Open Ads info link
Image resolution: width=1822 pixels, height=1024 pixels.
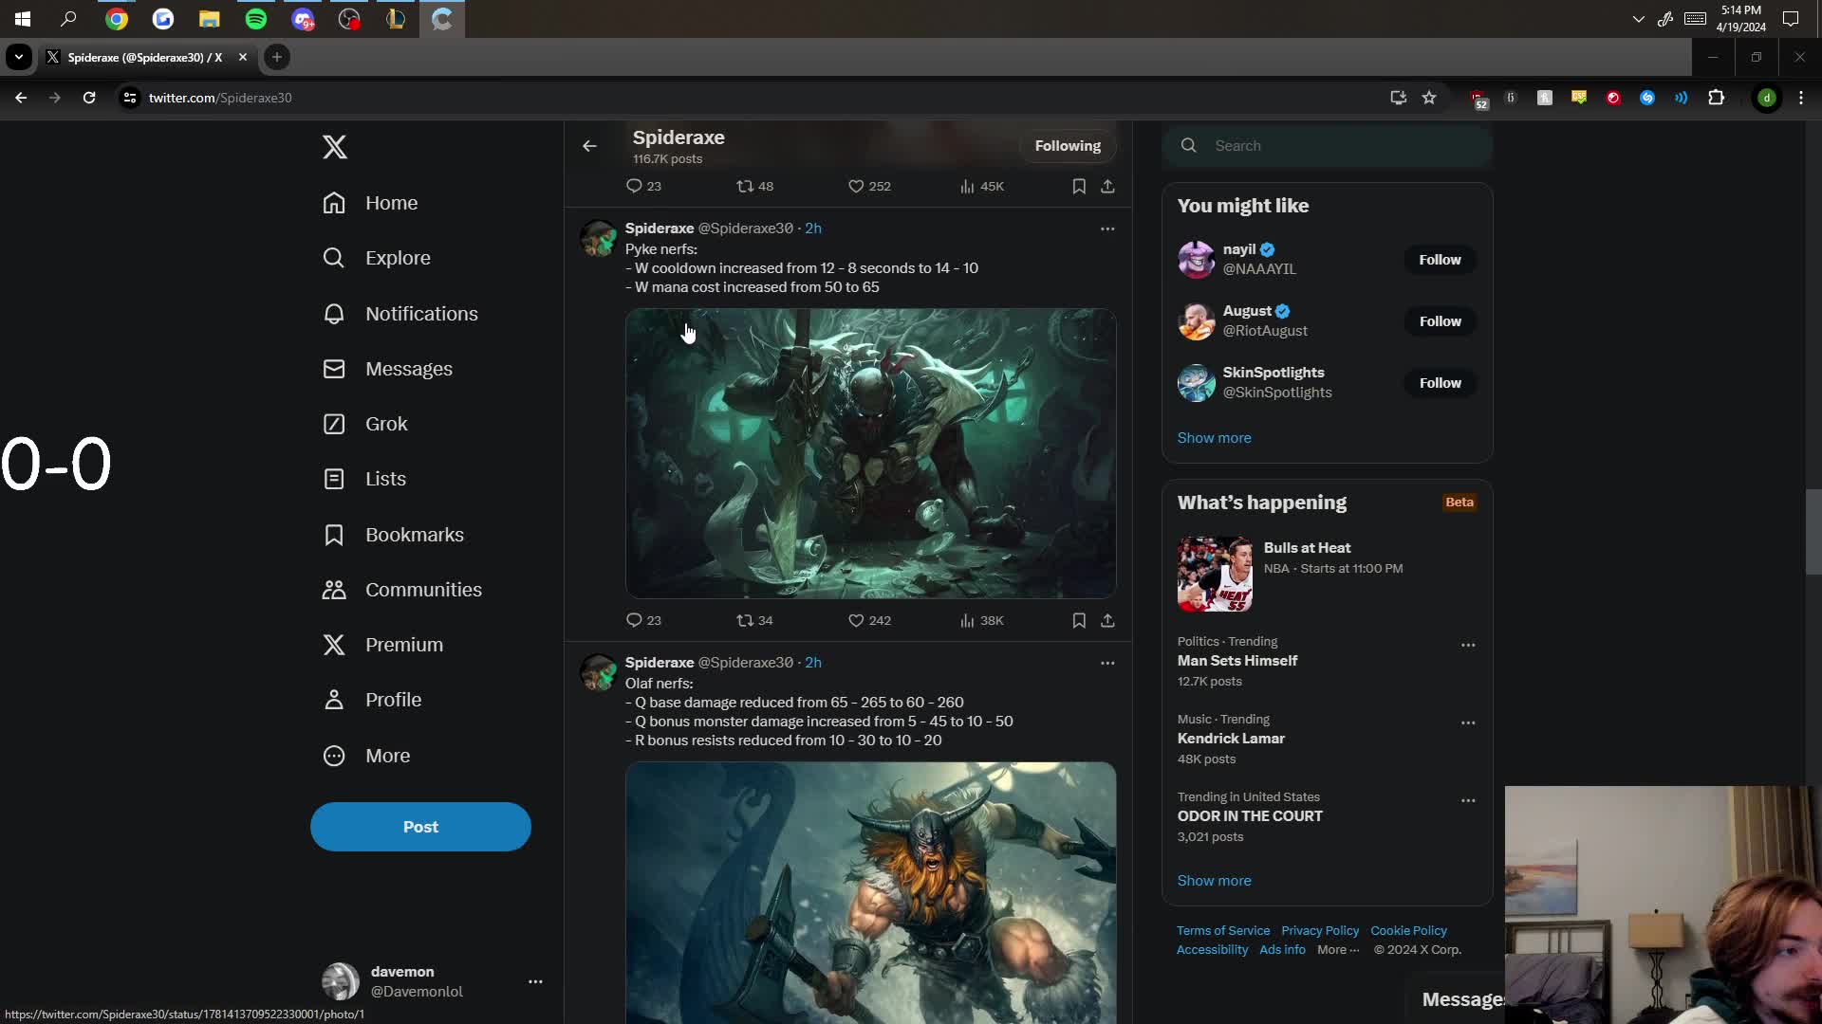(x=1282, y=950)
